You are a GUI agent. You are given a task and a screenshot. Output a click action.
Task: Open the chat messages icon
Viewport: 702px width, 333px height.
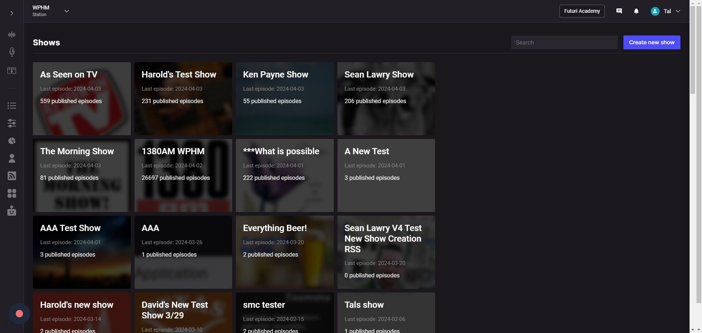point(619,11)
